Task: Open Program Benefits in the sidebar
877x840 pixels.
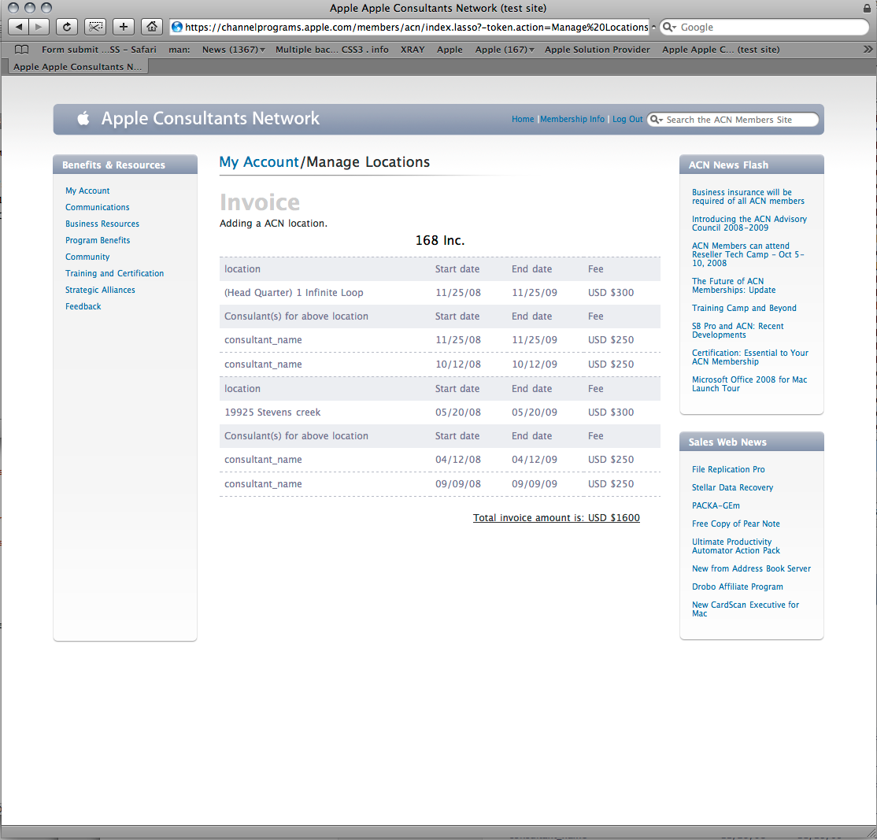Action: tap(98, 240)
